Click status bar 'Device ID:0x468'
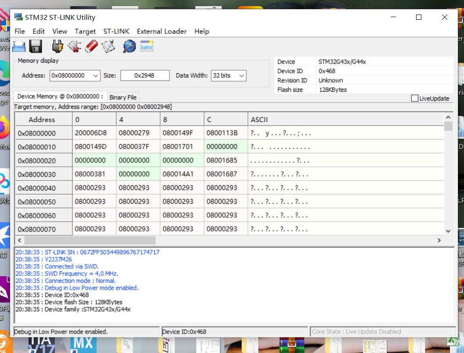 234,331
